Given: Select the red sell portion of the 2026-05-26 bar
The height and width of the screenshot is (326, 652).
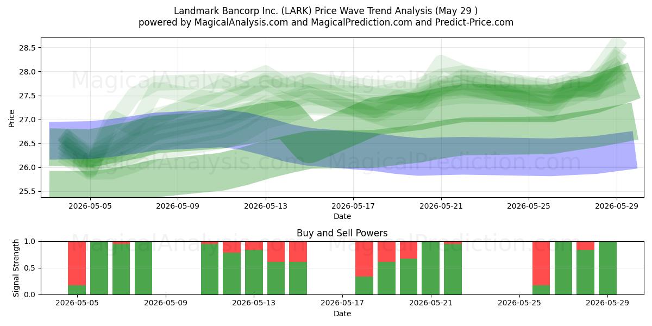Looking at the screenshot, I should (541, 264).
